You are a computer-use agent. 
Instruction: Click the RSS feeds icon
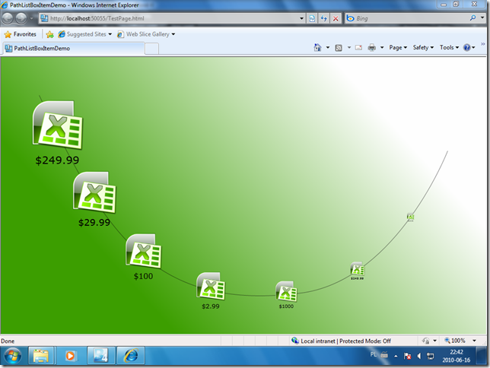pyautogui.click(x=339, y=48)
